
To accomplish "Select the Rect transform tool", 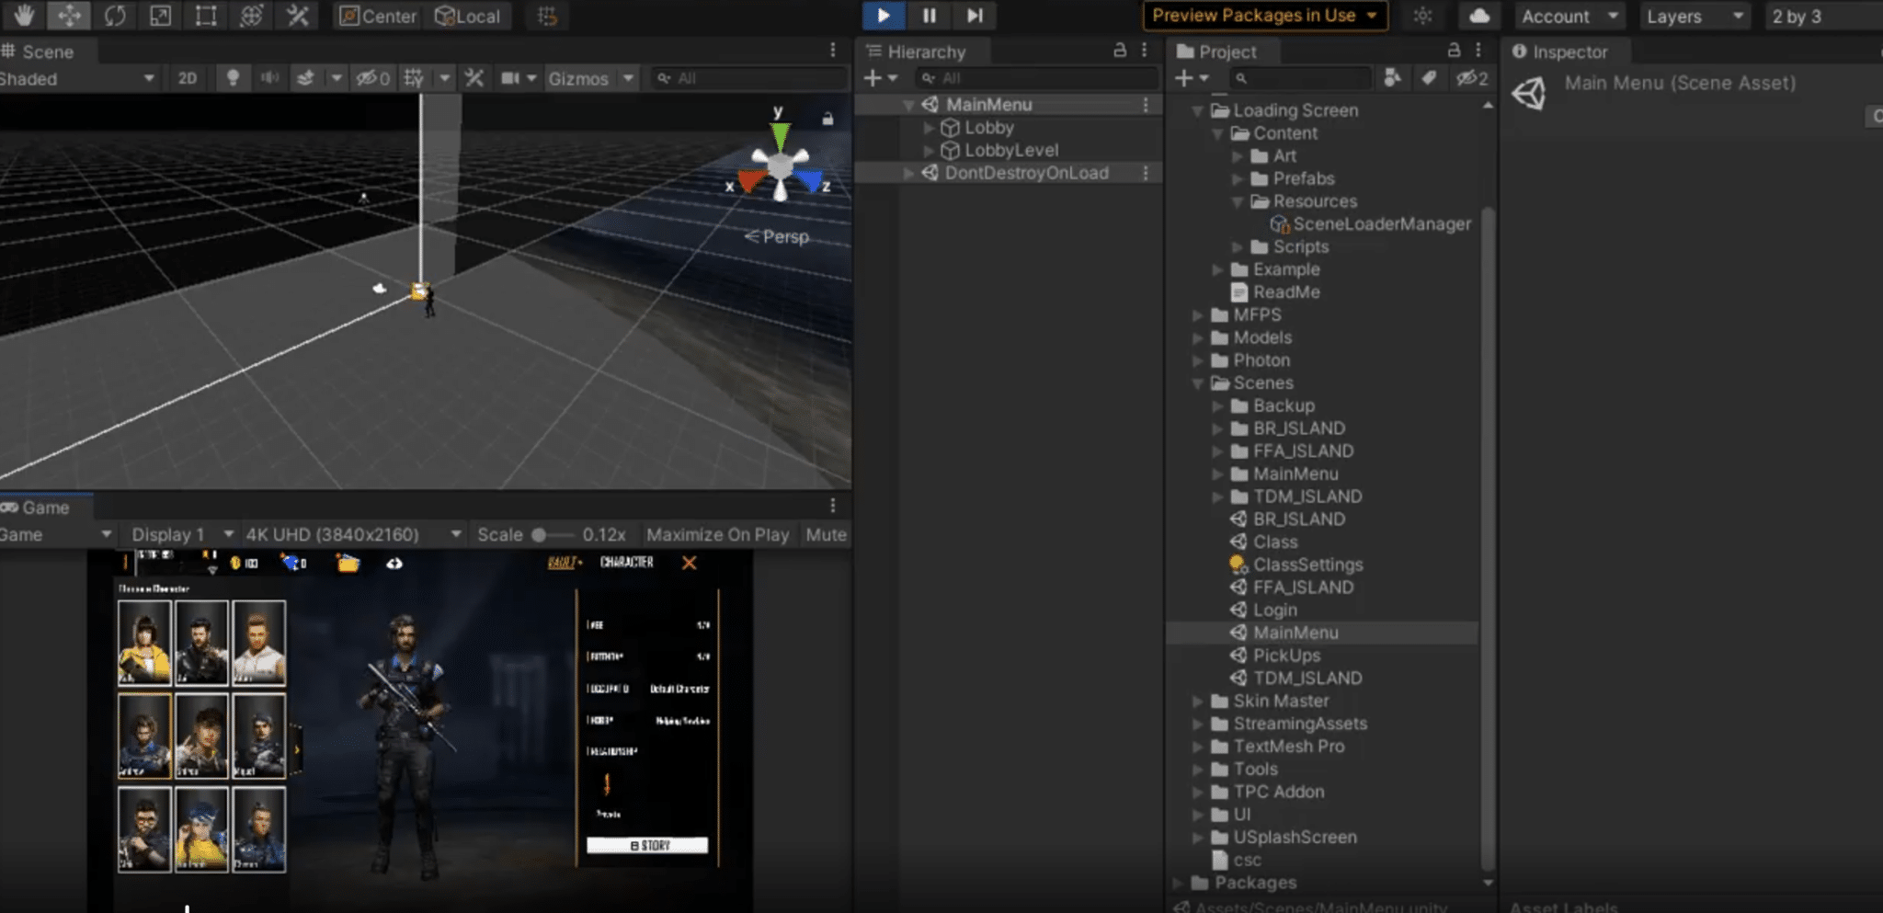I will pos(206,16).
